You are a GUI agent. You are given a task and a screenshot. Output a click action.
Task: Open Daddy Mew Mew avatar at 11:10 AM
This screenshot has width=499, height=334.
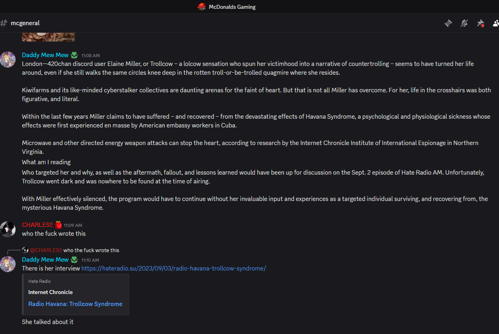8,264
